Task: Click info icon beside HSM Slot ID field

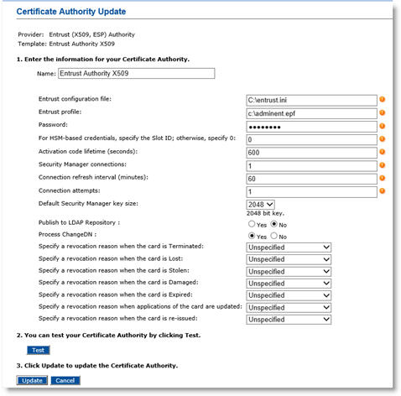Action: (x=382, y=138)
